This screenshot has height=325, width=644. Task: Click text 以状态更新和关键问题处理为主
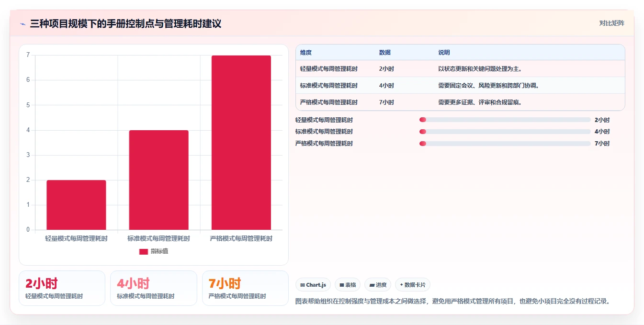click(480, 69)
